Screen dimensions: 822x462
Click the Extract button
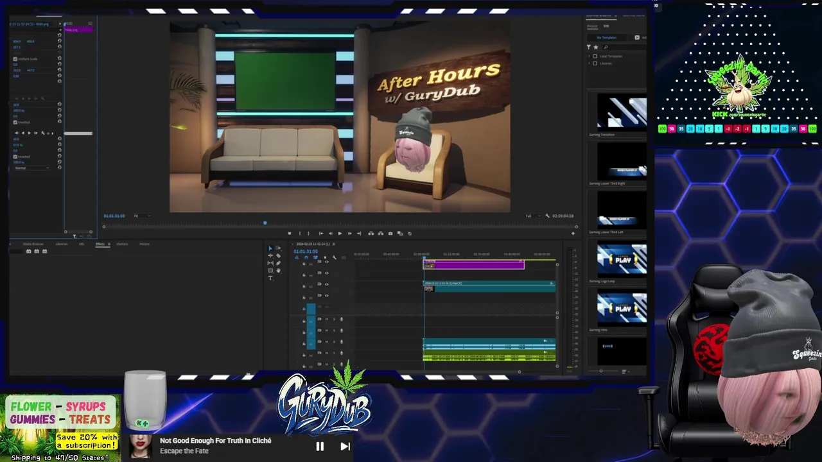[381, 234]
